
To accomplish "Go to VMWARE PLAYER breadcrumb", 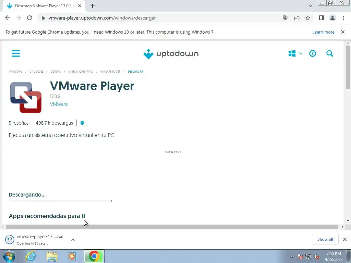I will coord(110,72).
